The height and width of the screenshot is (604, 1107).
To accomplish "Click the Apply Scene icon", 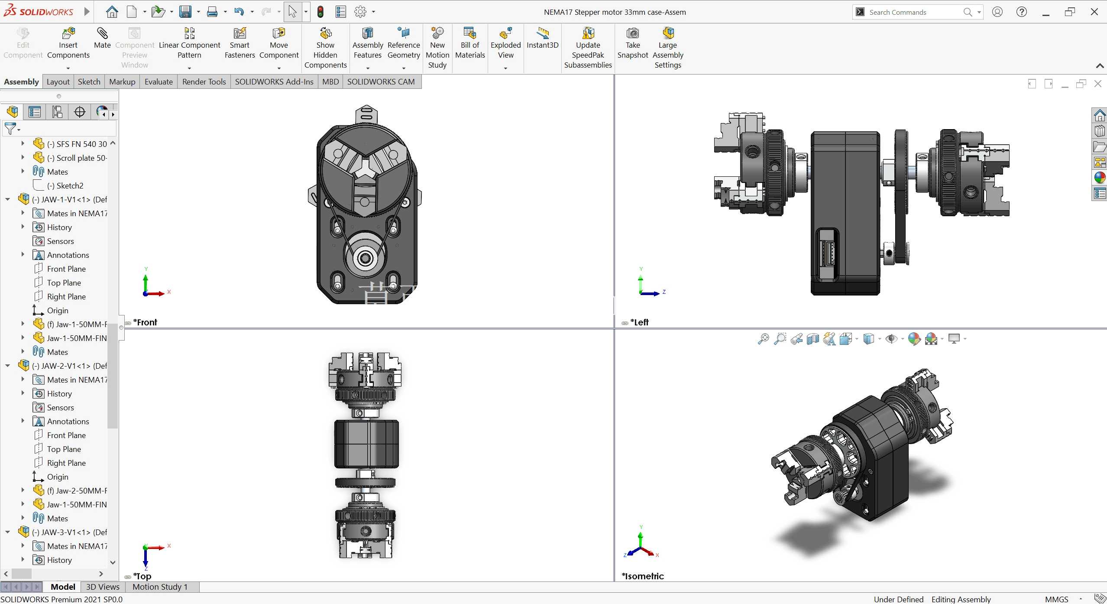I will click(931, 339).
